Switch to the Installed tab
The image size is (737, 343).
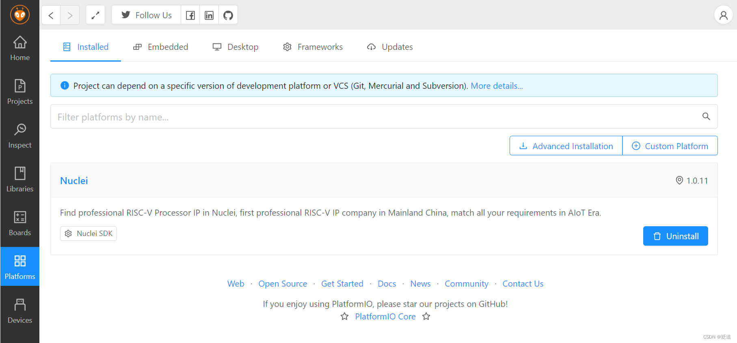pos(86,47)
